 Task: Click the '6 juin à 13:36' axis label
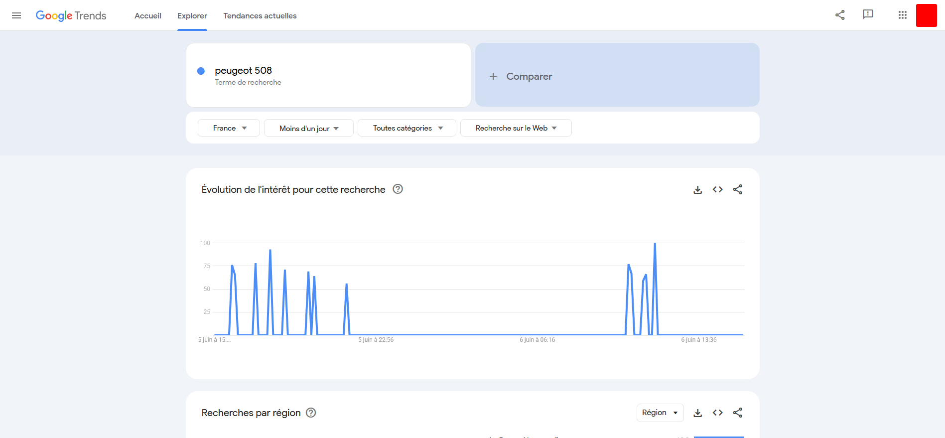pos(699,340)
